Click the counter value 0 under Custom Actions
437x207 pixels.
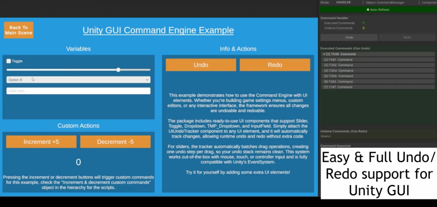78,162
